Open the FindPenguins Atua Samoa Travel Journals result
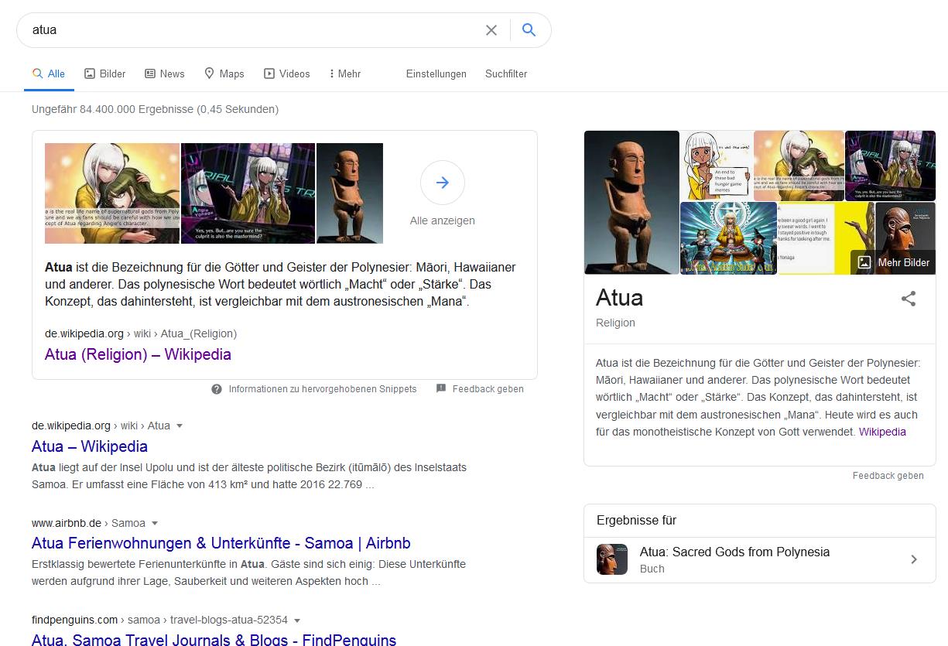The width and height of the screenshot is (948, 646). pos(214,639)
